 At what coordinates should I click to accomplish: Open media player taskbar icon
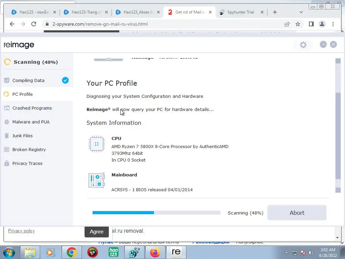(51, 252)
